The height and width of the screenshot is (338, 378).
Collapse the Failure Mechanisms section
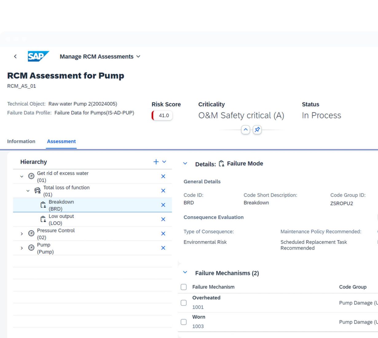[185, 273]
